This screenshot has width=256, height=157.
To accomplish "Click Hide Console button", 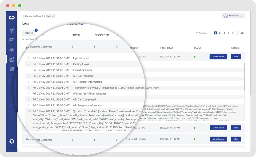I will (x=218, y=57).
